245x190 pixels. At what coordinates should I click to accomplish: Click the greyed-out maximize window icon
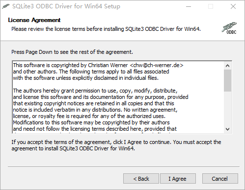211,7
